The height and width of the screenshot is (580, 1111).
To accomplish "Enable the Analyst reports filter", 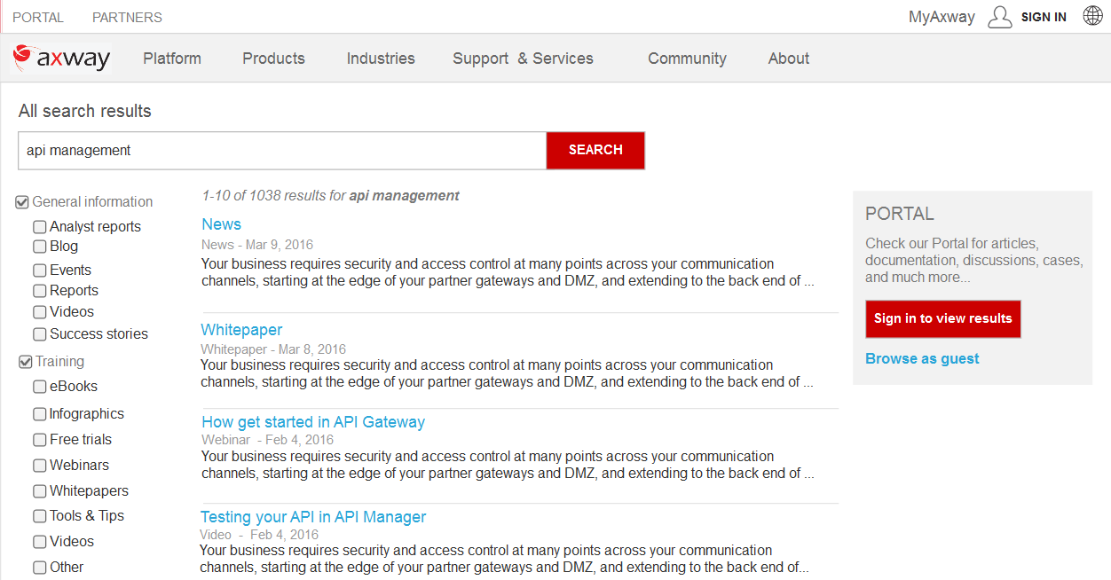I will click(x=40, y=227).
